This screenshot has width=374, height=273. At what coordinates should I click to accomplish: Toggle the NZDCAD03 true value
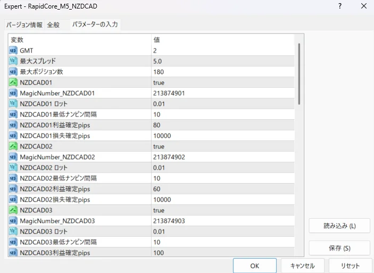point(159,210)
